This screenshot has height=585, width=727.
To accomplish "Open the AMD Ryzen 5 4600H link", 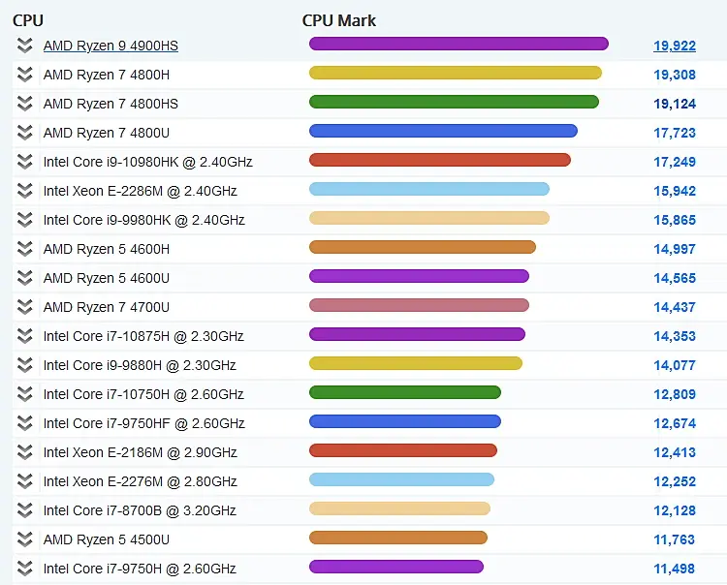I will pyautogui.click(x=107, y=249).
